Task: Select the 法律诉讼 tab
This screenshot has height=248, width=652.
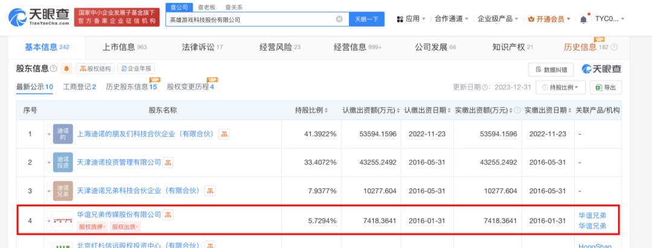Action: click(202, 47)
